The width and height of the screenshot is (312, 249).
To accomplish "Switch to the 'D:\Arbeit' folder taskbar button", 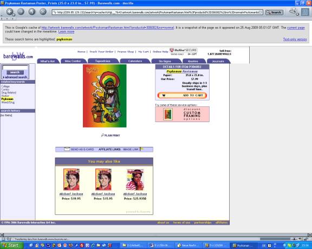I will [x=133, y=245].
